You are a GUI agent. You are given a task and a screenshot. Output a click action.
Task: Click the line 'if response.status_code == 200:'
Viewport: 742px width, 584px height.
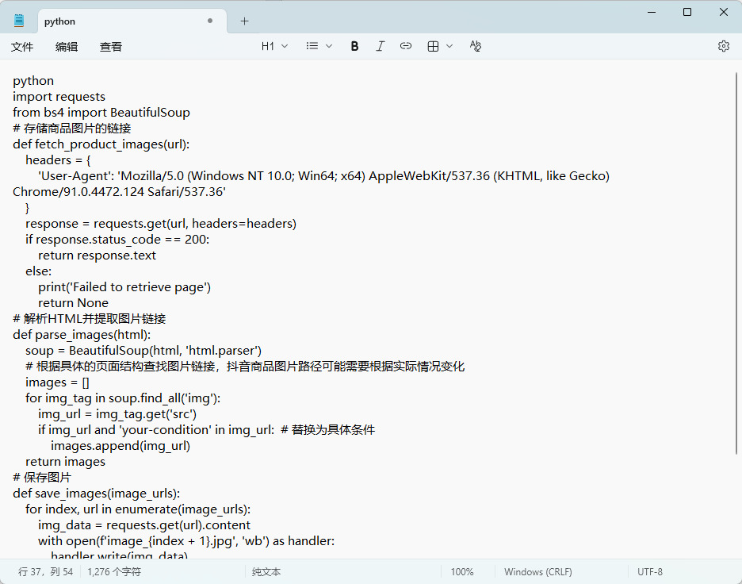pos(117,239)
